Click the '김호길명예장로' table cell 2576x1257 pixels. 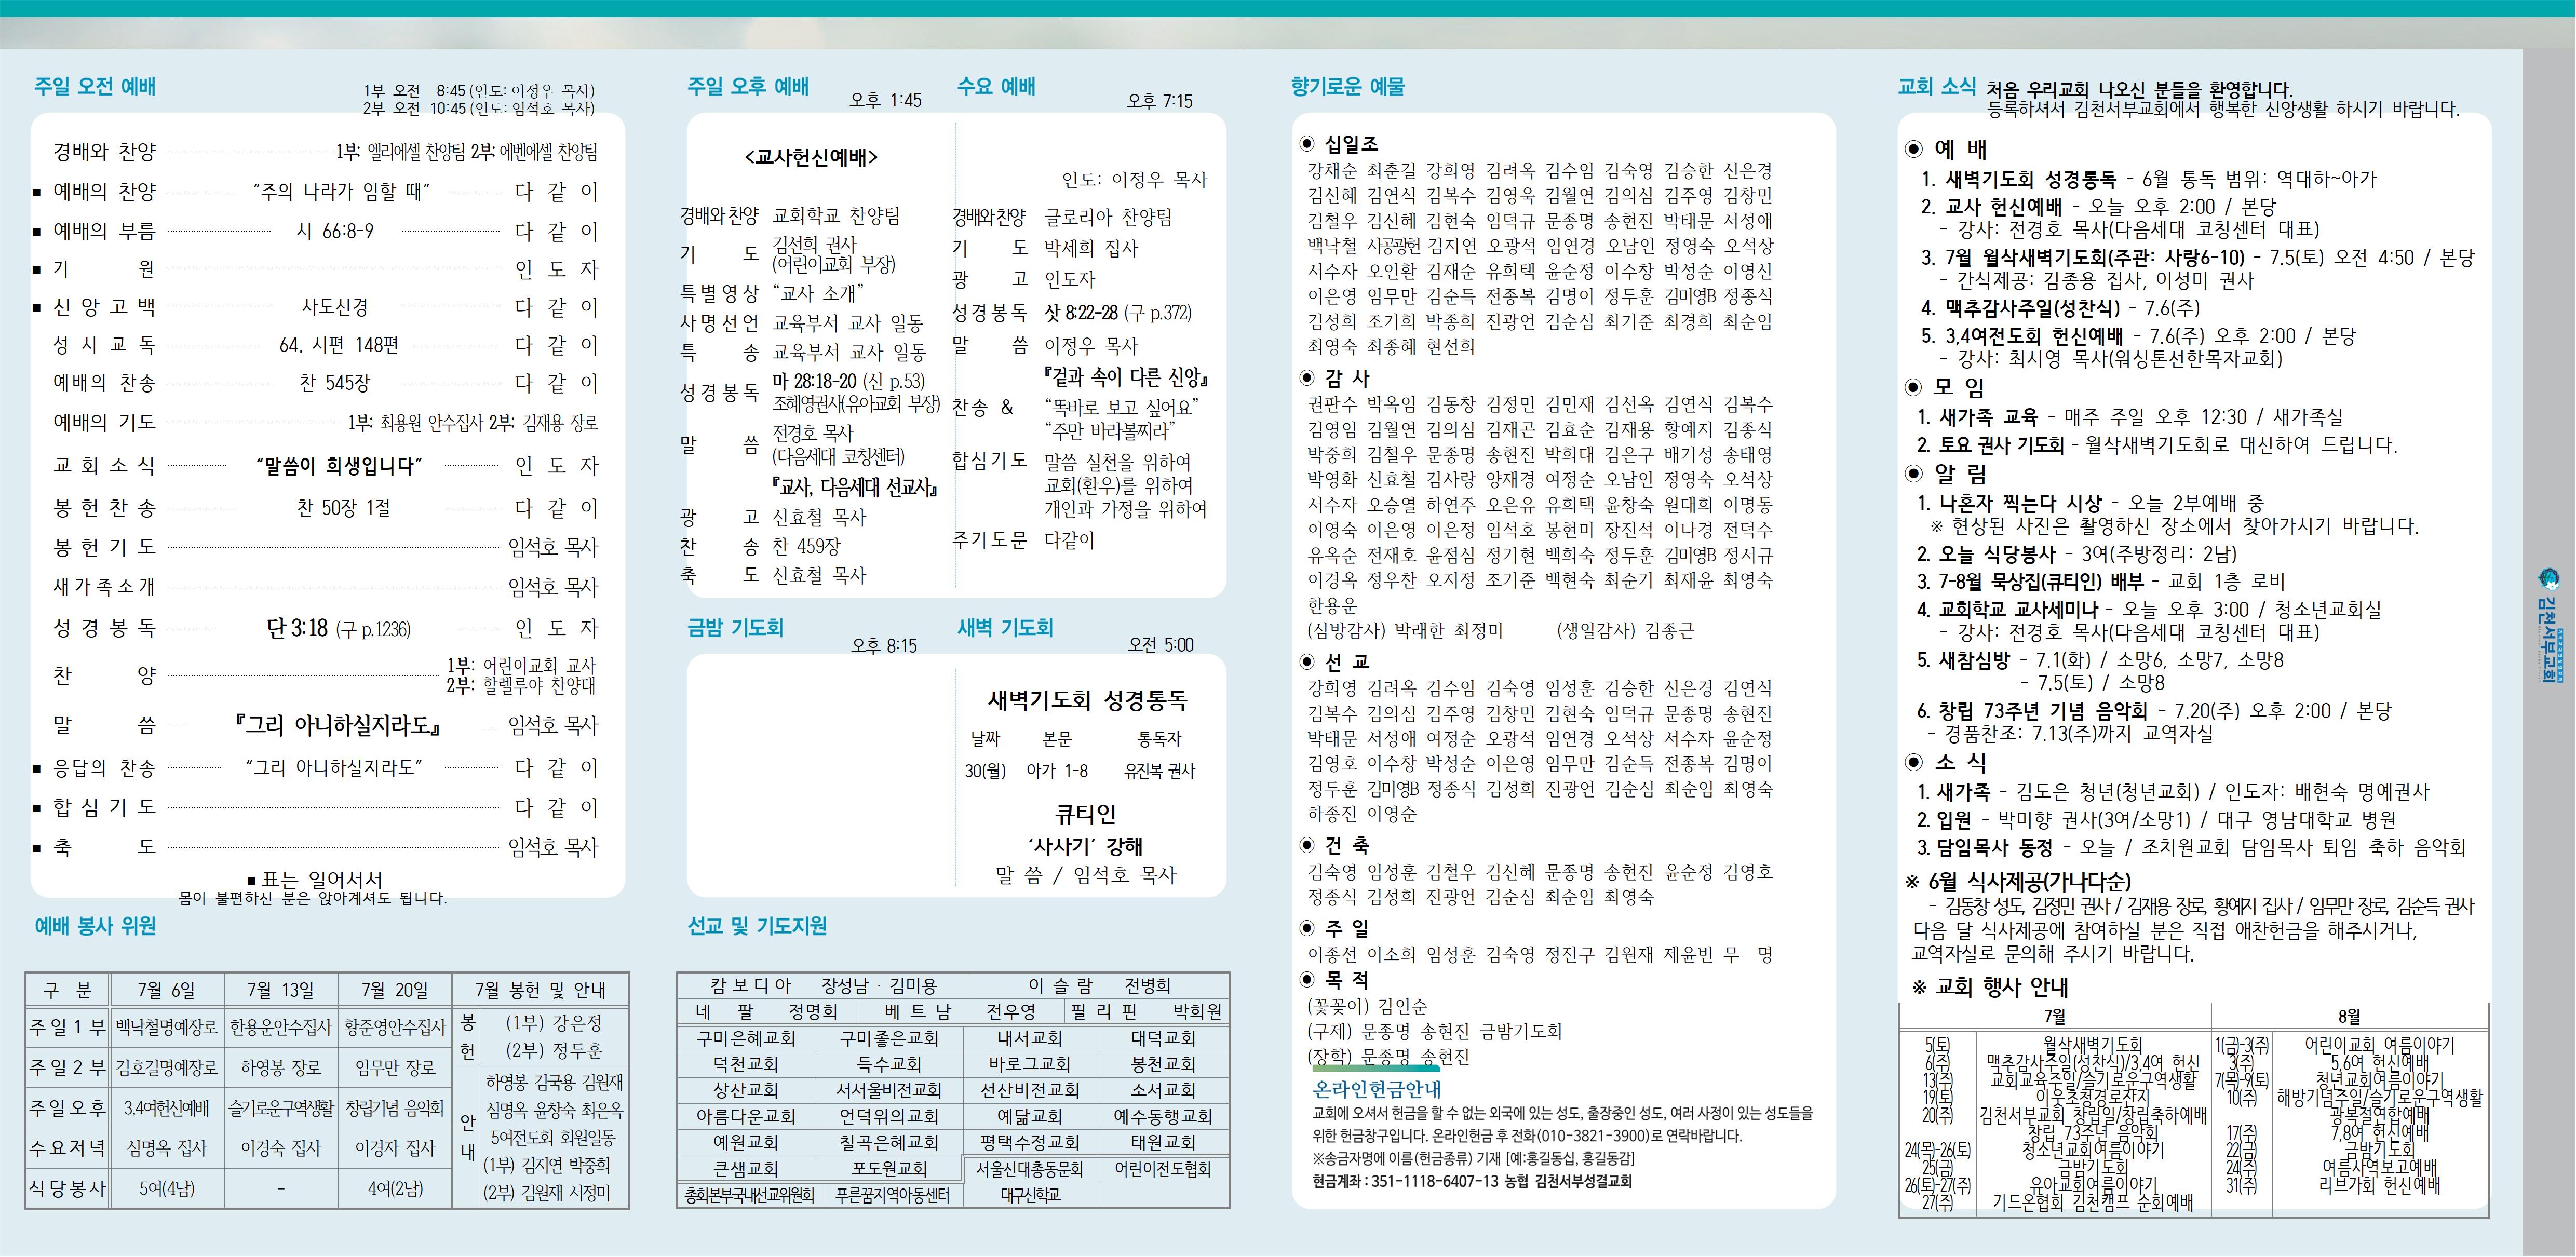click(167, 1068)
